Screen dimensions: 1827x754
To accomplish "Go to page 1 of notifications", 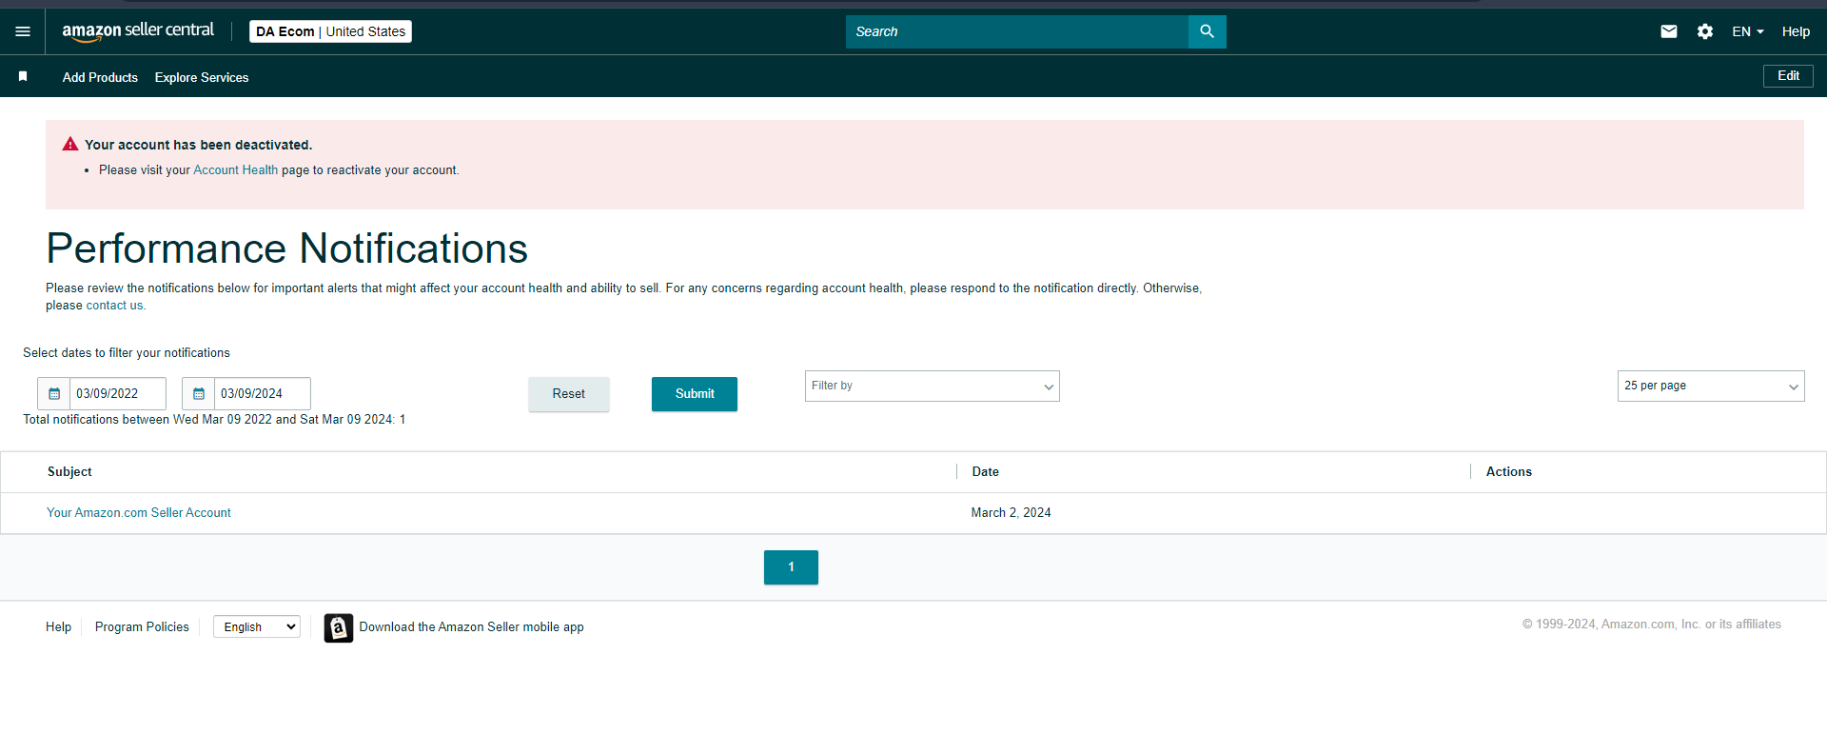I will 791,567.
